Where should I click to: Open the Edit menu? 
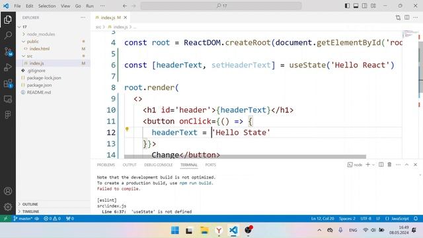29,6
